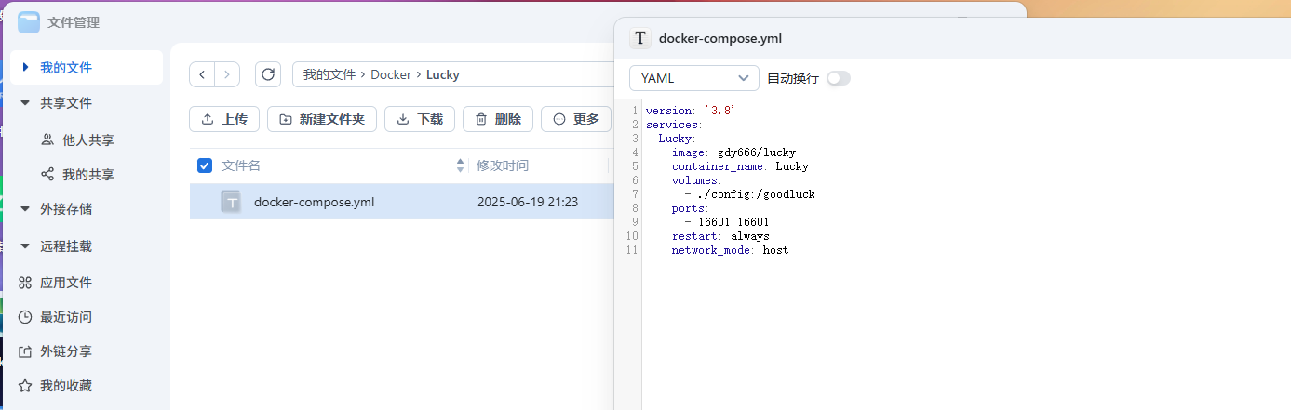Screen dimensions: 1291x410
Task: Refresh the current folder listing
Action: pyautogui.click(x=268, y=74)
